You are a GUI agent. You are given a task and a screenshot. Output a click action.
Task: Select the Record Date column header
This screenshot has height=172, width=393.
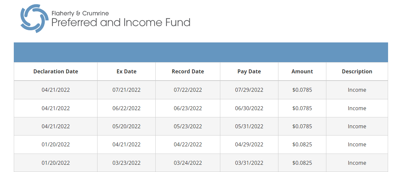click(x=188, y=71)
